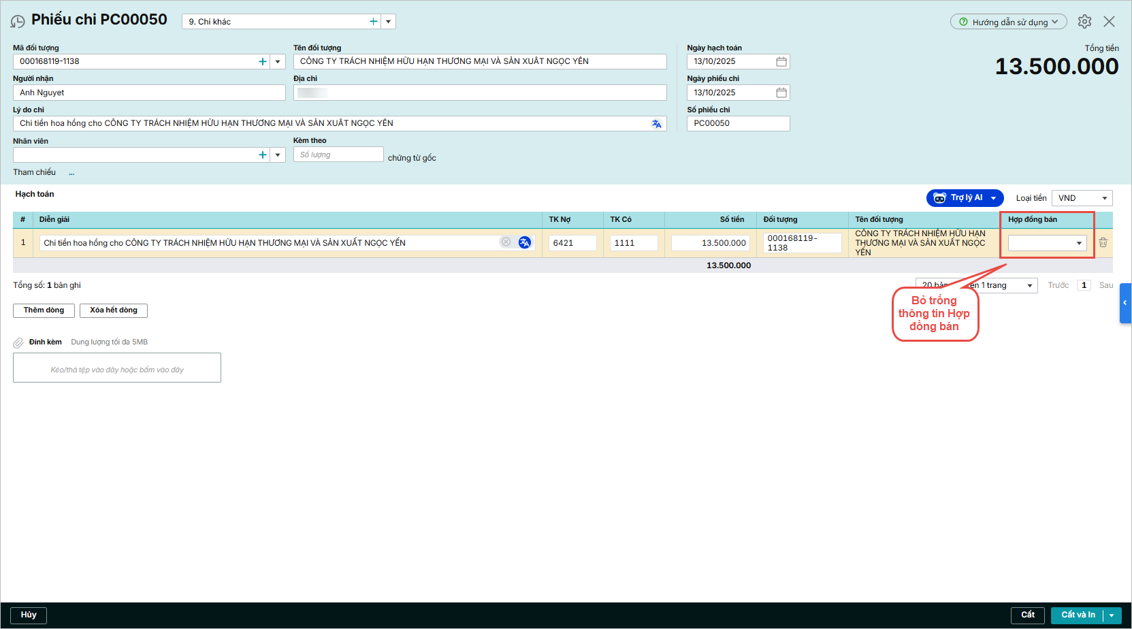Click the history icon beside Phiếu chi title
Image resolution: width=1132 pixels, height=629 pixels.
18,22
